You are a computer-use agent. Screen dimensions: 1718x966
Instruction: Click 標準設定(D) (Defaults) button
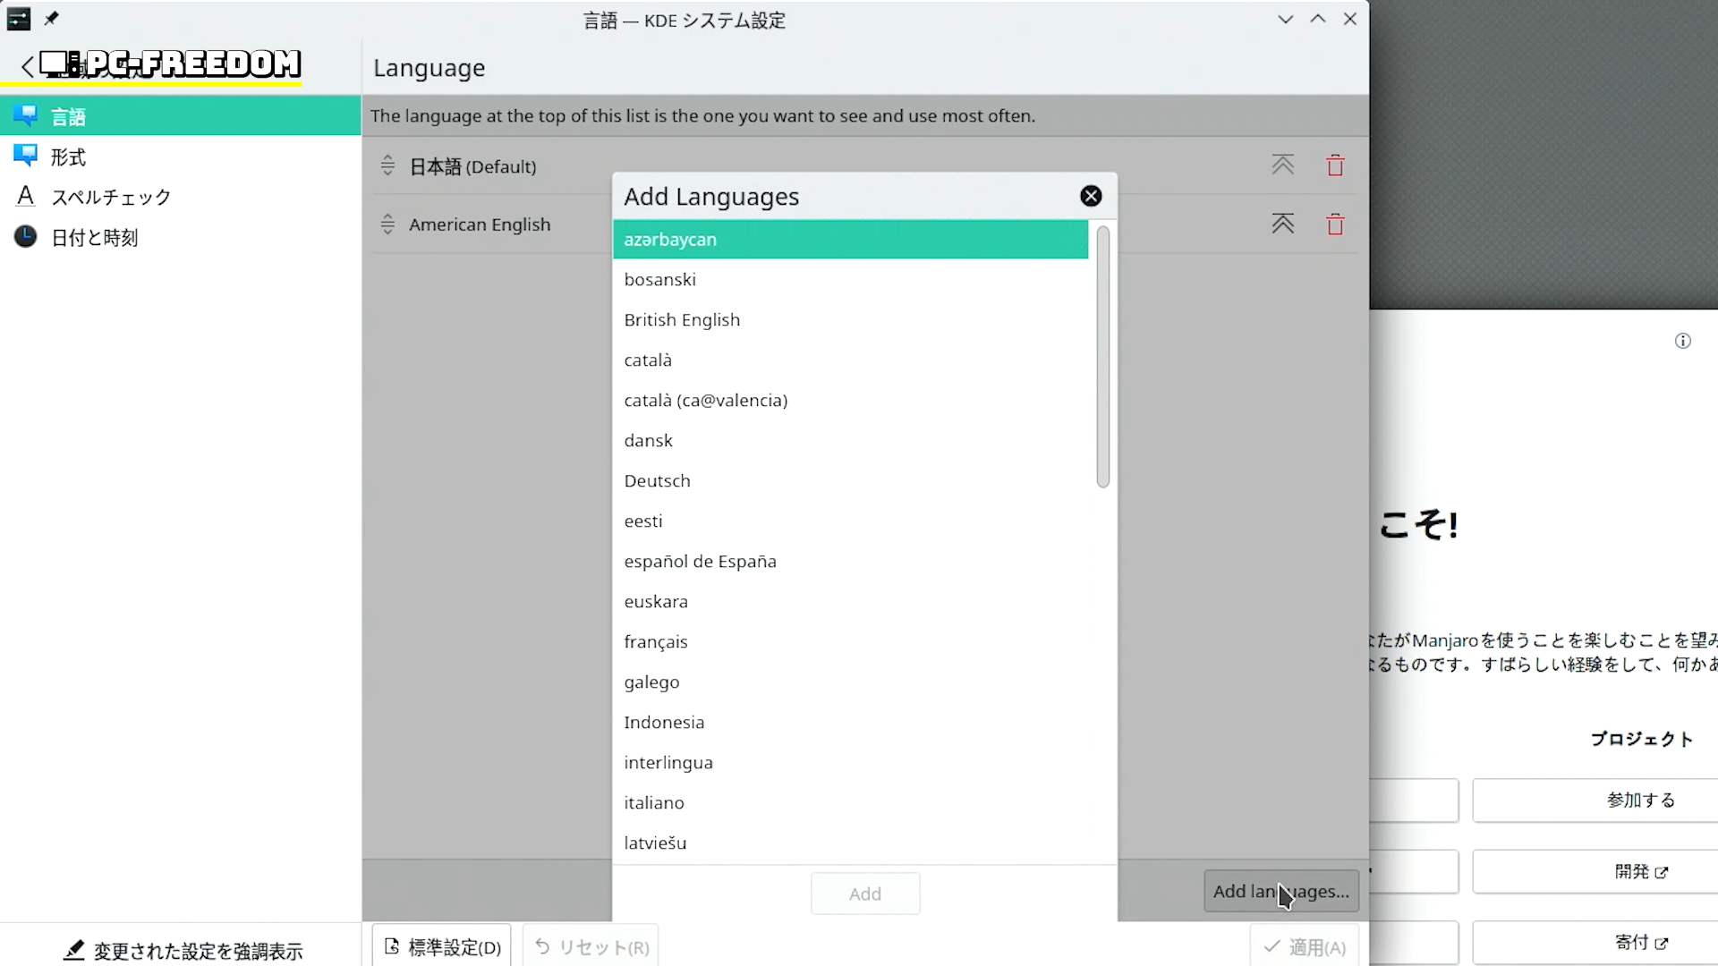pyautogui.click(x=442, y=947)
